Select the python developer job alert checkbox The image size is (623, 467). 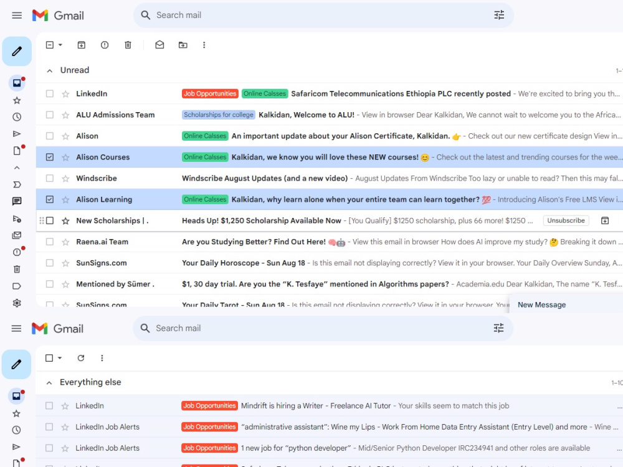[x=49, y=448]
